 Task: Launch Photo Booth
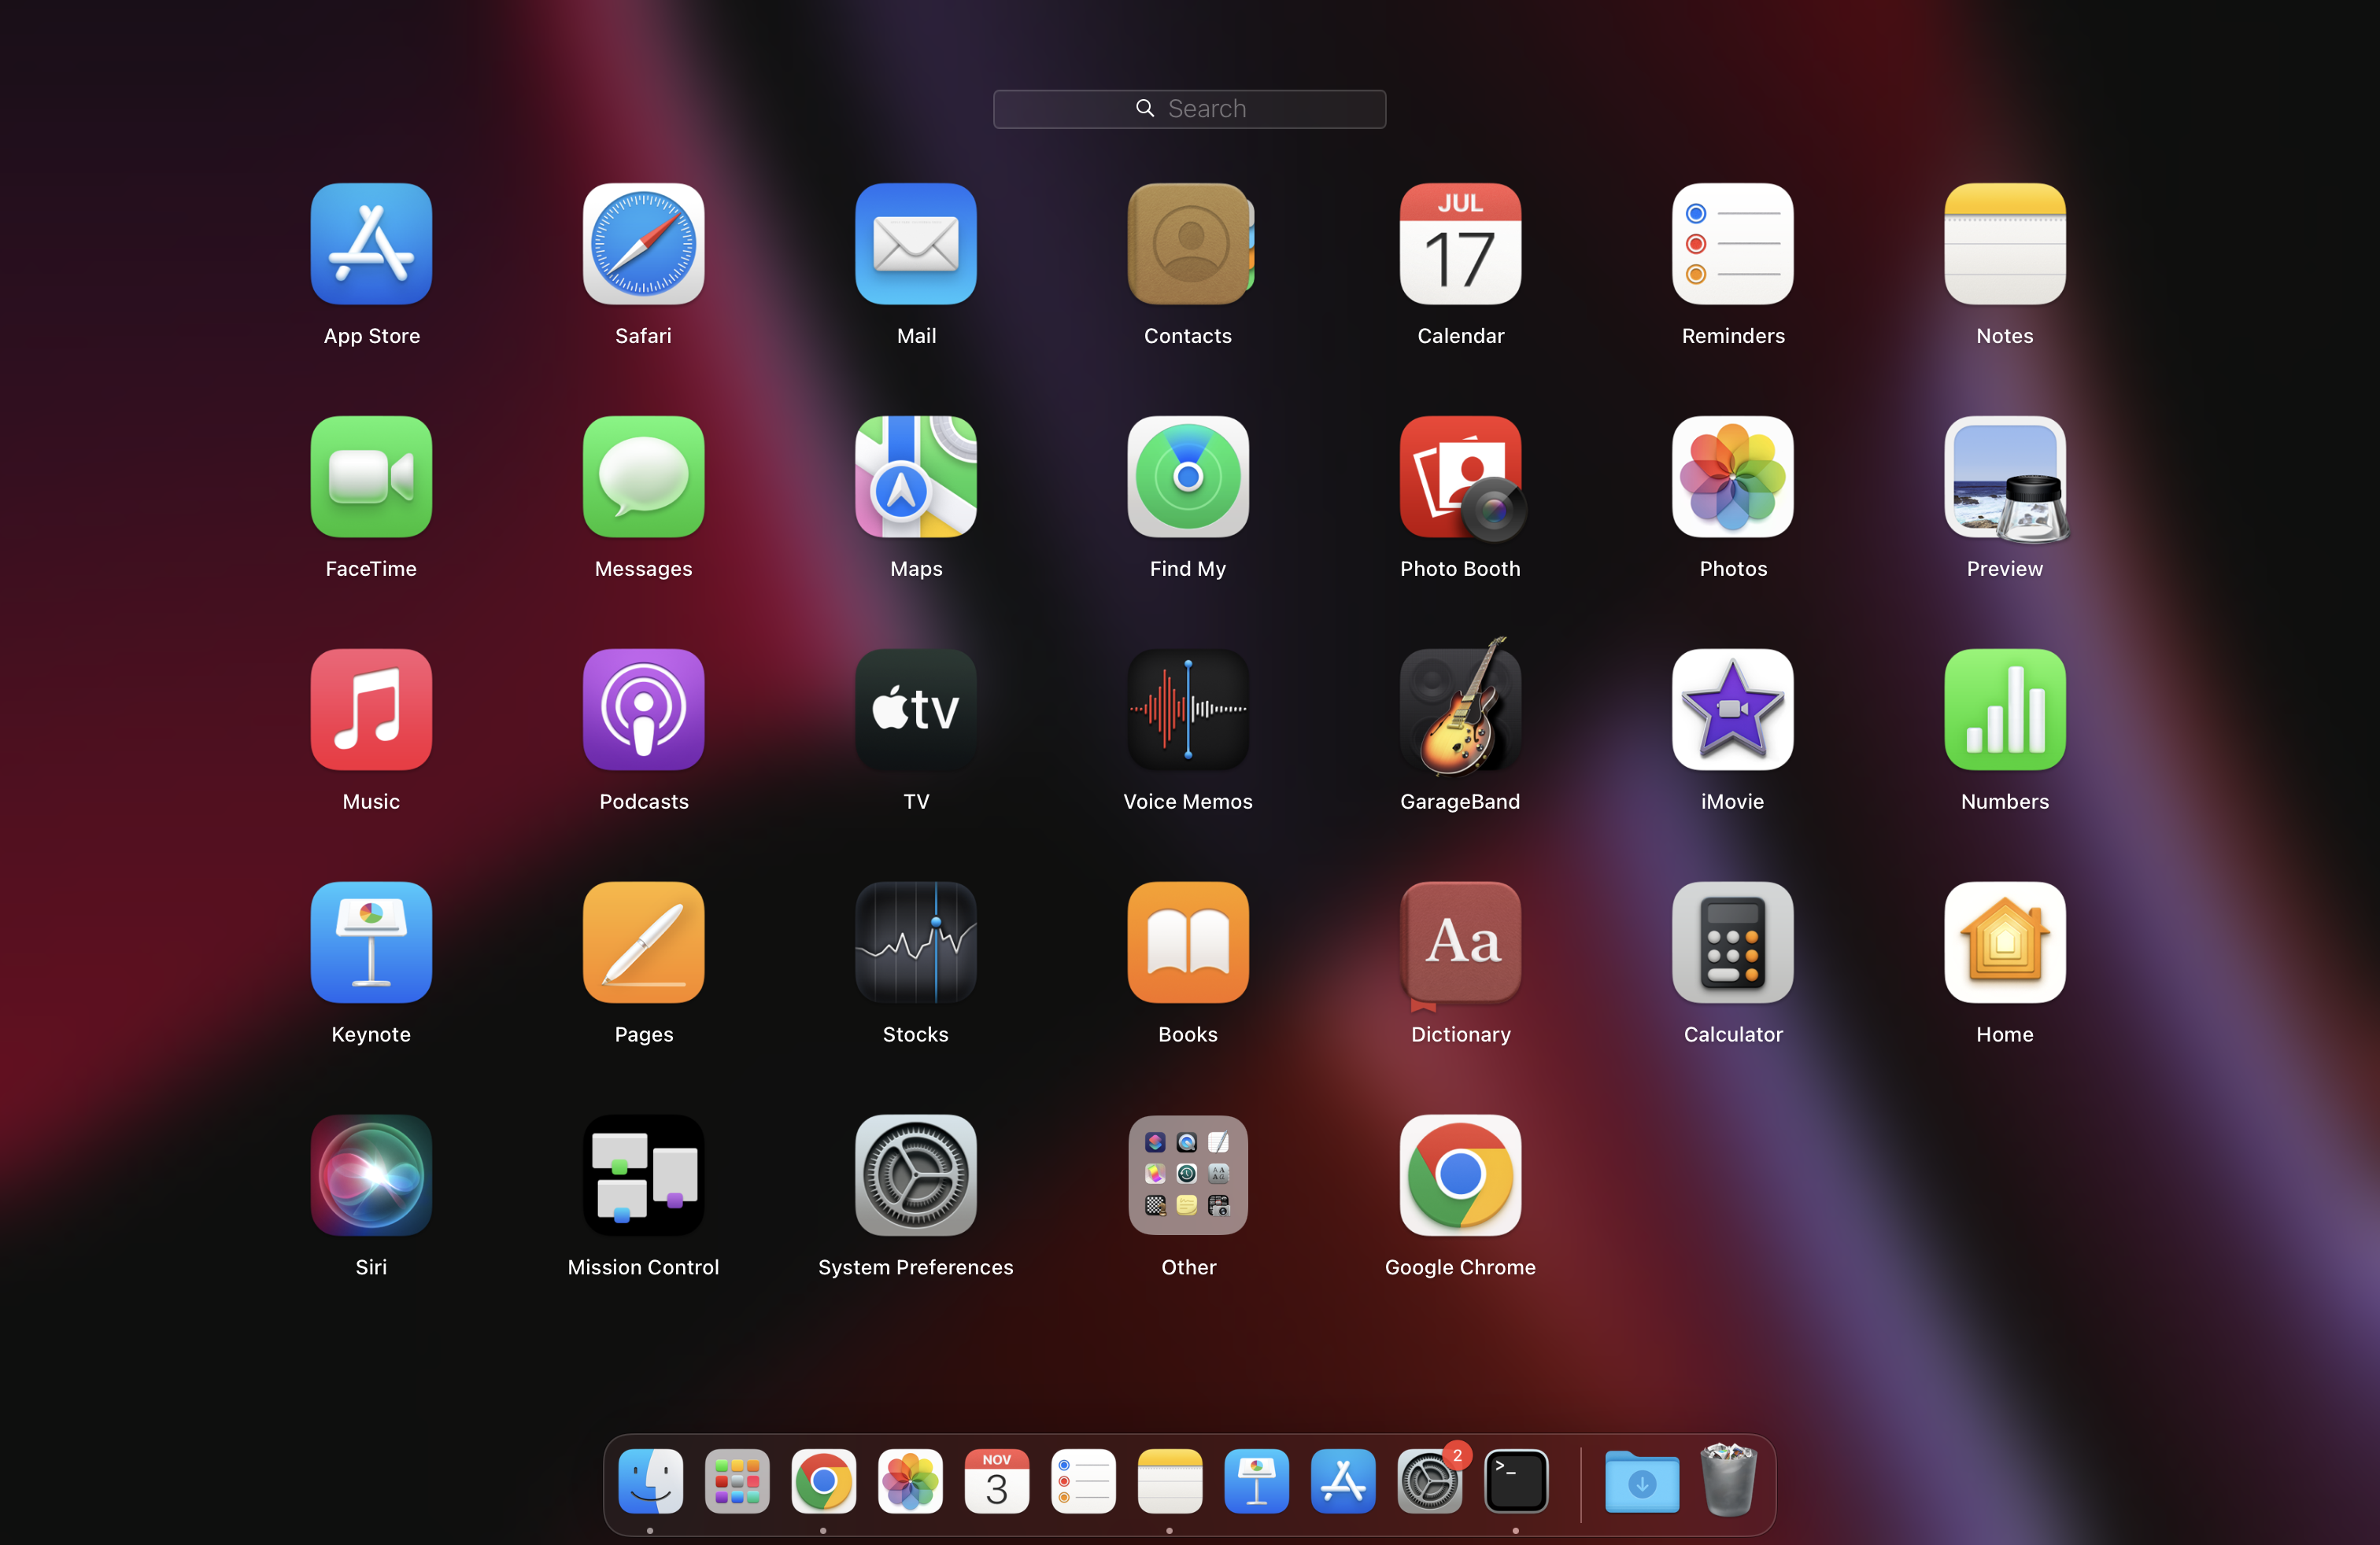[x=1460, y=478]
